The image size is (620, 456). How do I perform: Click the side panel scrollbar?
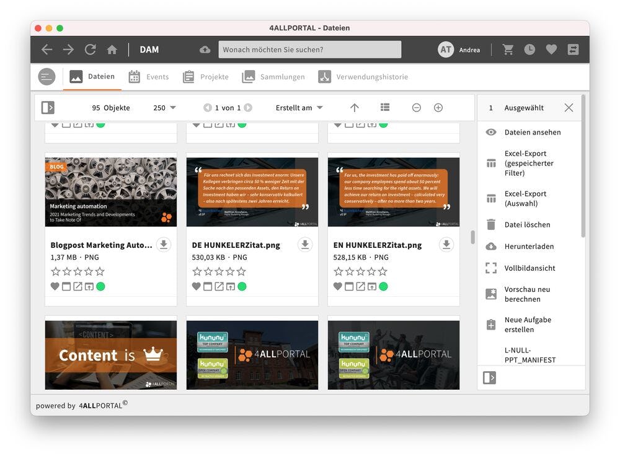(x=583, y=166)
